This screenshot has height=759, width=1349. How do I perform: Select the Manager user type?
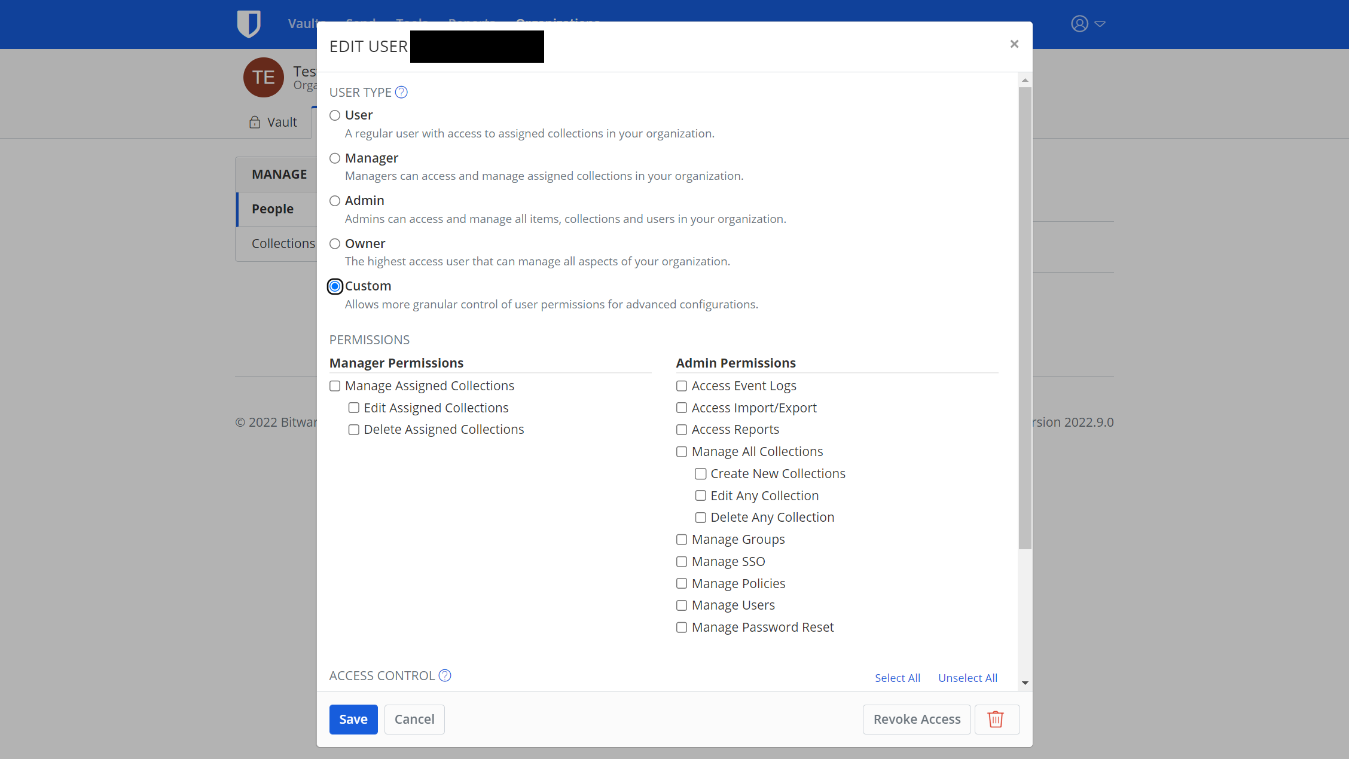[335, 158]
